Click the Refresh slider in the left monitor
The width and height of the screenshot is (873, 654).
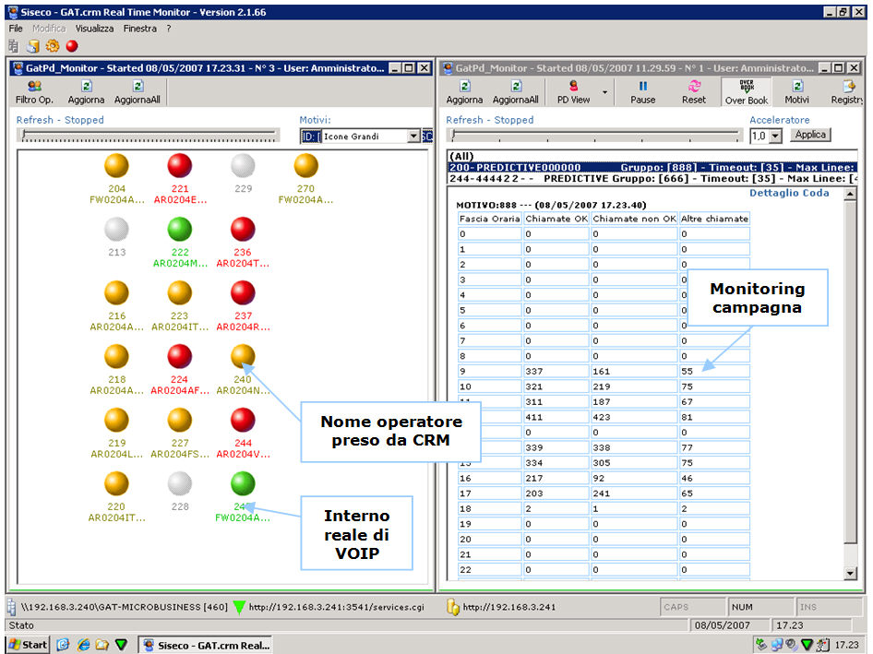click(148, 136)
